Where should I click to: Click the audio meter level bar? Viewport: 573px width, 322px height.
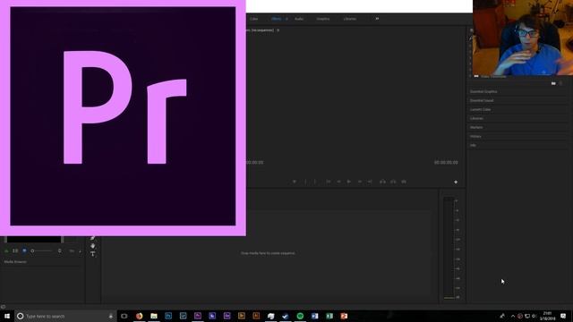tap(449, 249)
